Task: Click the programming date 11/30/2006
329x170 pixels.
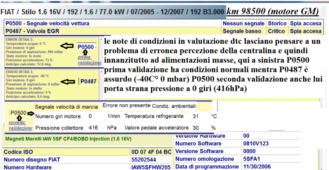Action: coord(257,167)
